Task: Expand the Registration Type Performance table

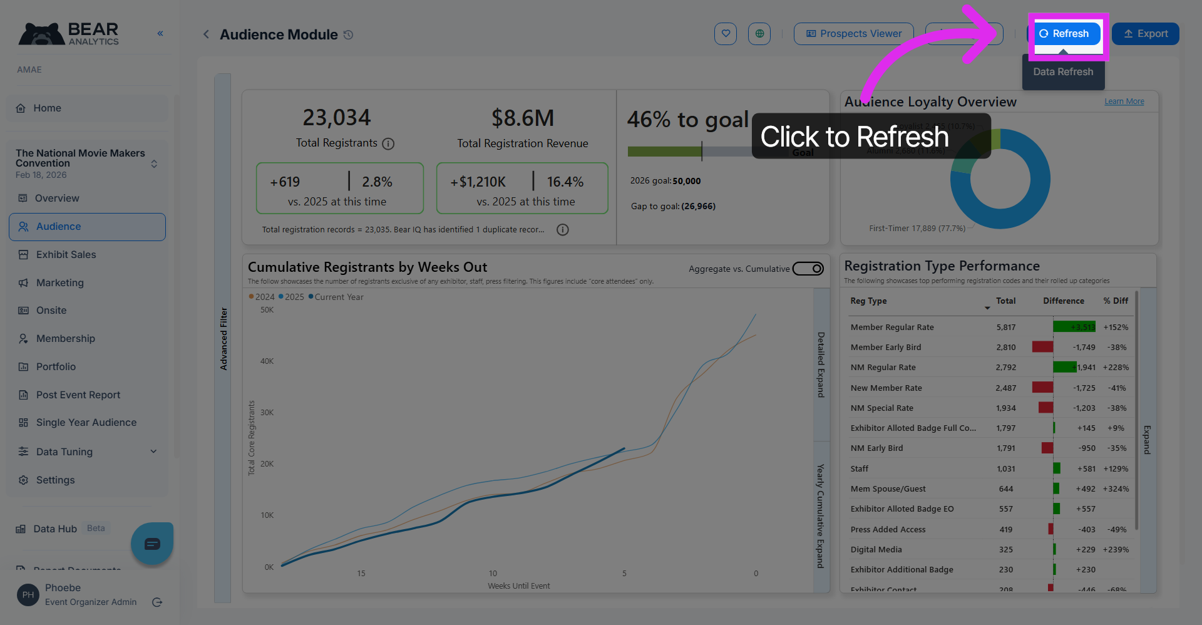Action: pos(1147,440)
